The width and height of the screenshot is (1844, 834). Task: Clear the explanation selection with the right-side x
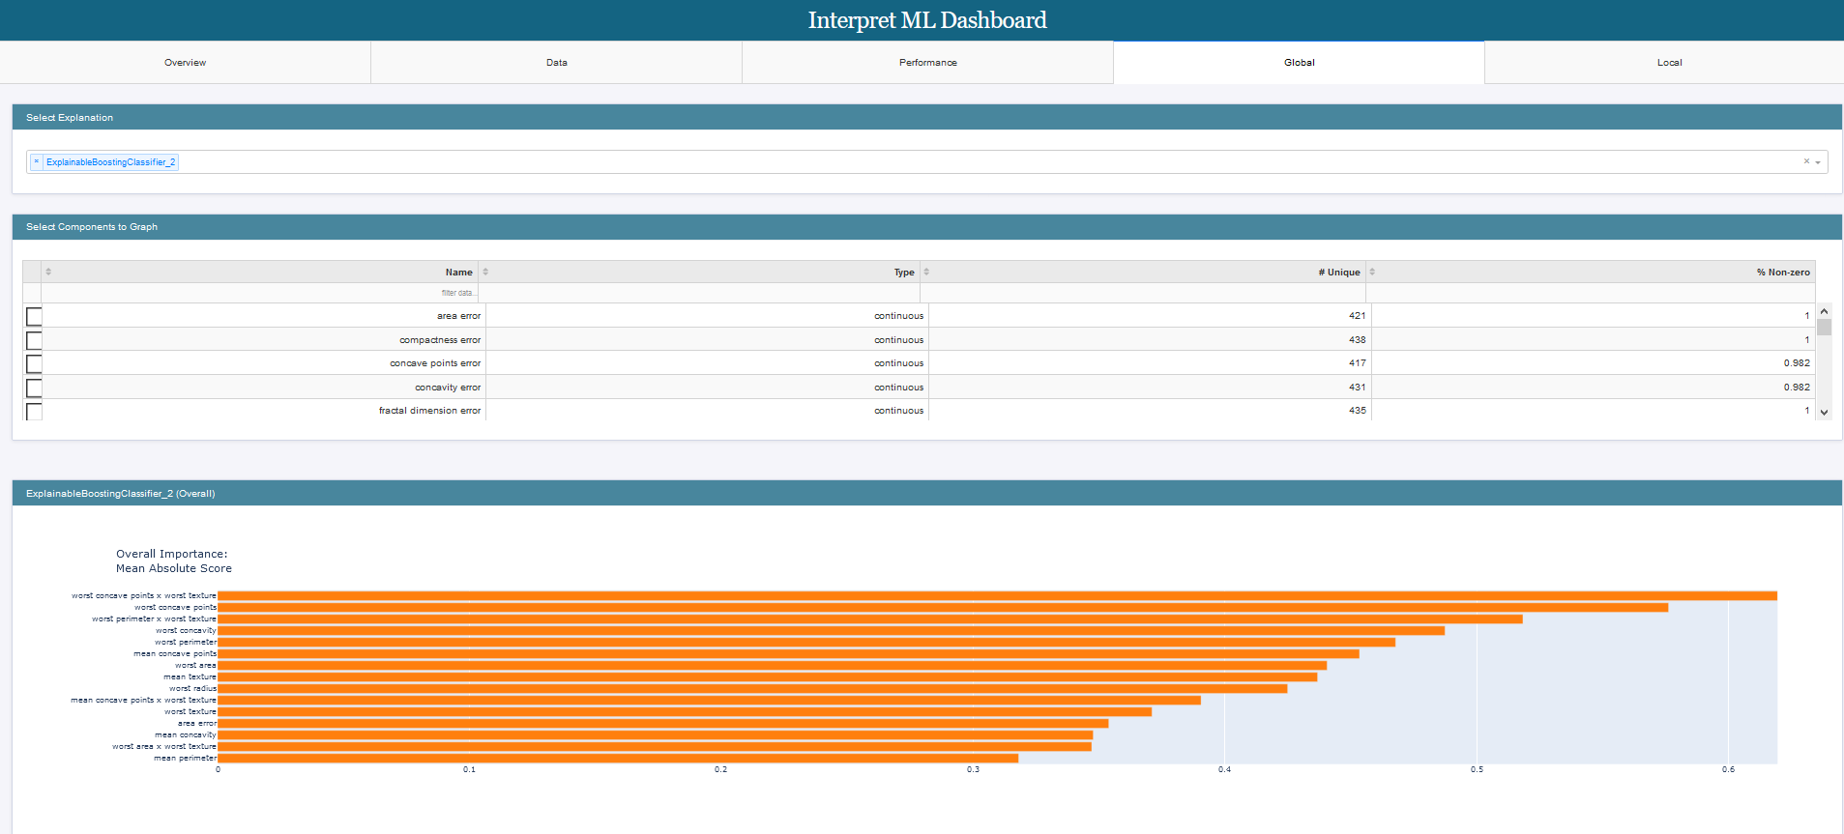pos(1805,162)
